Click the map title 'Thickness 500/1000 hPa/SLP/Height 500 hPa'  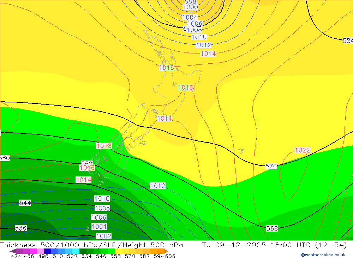pos(91,245)
